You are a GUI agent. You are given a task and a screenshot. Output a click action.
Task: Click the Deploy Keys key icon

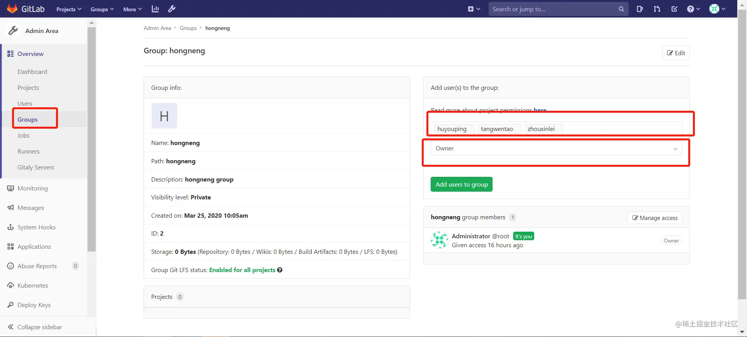tap(11, 305)
